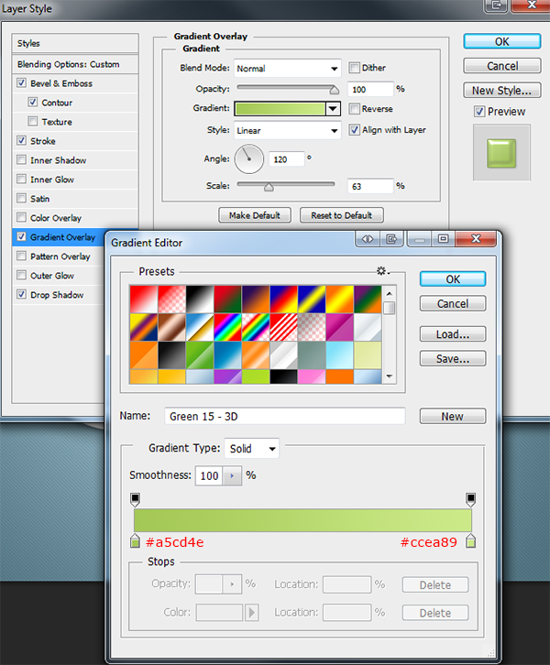Choose the black-to-white gradient preset
The width and height of the screenshot is (550, 665).
[x=200, y=299]
